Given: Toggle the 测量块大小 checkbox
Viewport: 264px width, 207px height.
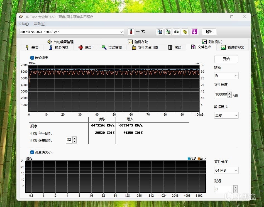Looking at the screenshot, I should [32, 152].
